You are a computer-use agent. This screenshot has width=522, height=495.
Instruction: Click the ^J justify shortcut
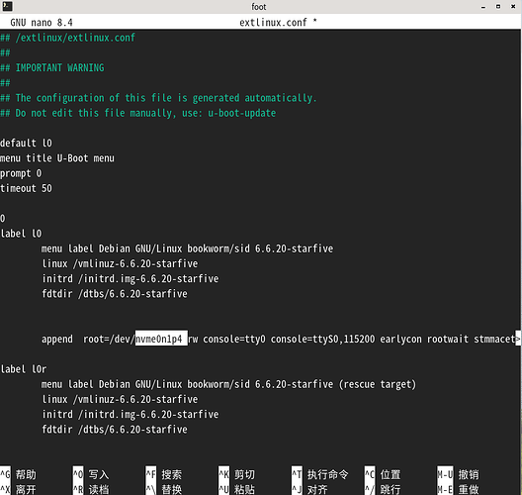[309, 489]
